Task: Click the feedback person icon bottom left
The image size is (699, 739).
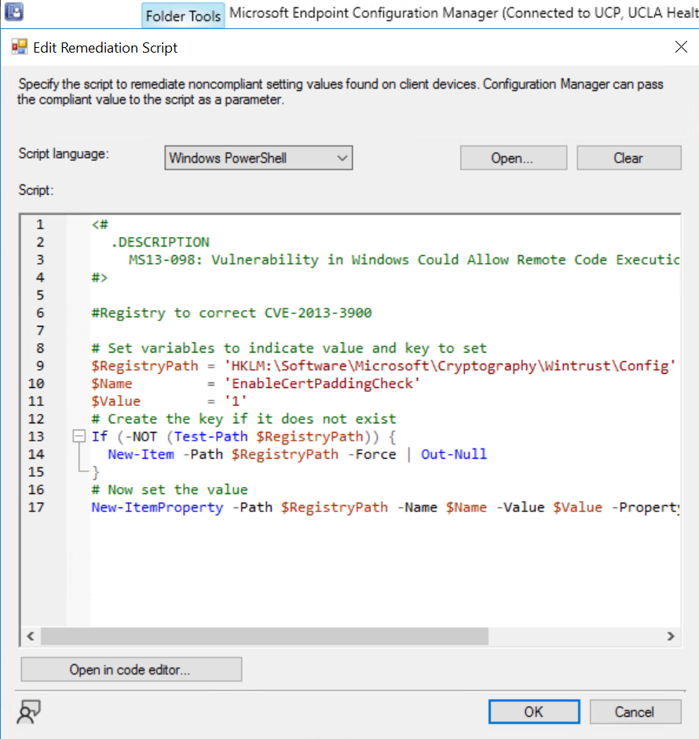Action: point(28,712)
